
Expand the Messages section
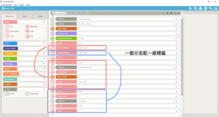point(44,64)
